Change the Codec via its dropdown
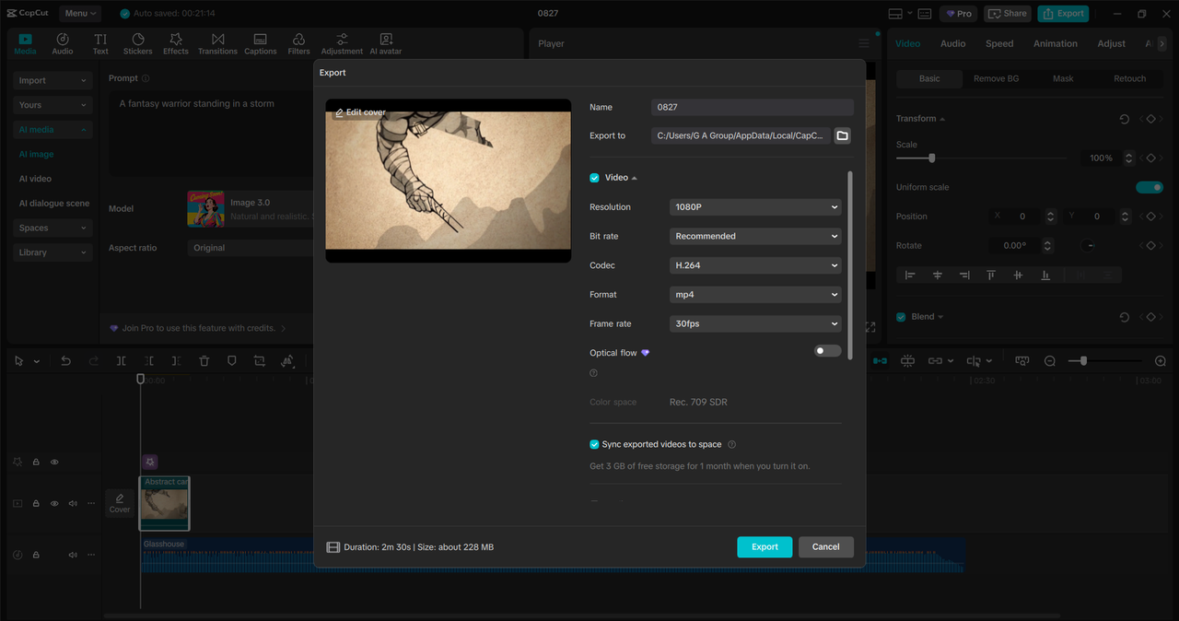The image size is (1179, 621). (x=754, y=264)
